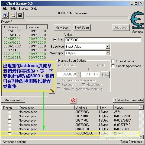The height and width of the screenshot is (145, 145).
Task: Click the scan progress bar
Action: (x=77, y=18)
